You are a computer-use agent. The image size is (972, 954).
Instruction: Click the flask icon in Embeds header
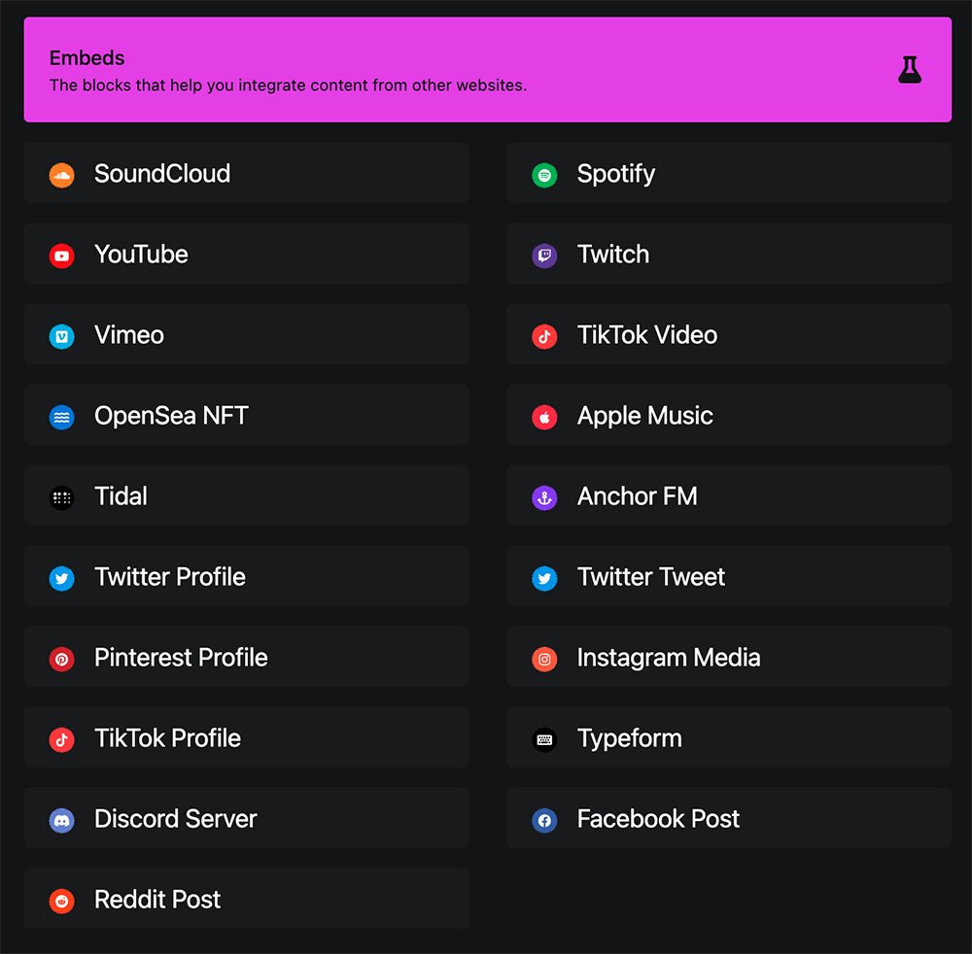point(909,70)
